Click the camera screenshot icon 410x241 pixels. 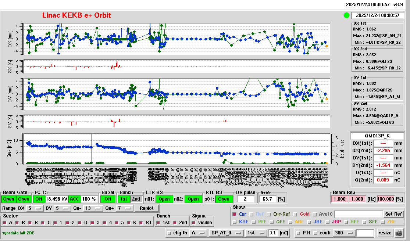[399, 233]
